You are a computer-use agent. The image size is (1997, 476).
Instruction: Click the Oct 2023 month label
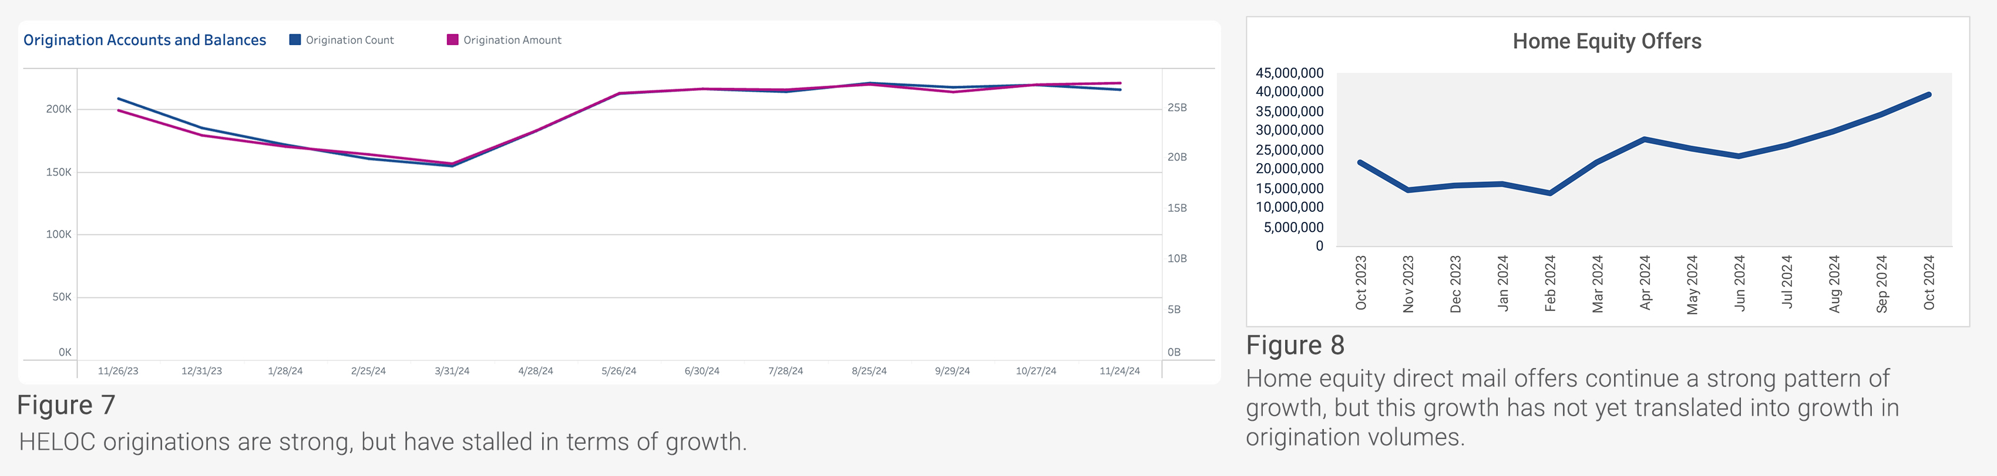tap(1360, 283)
